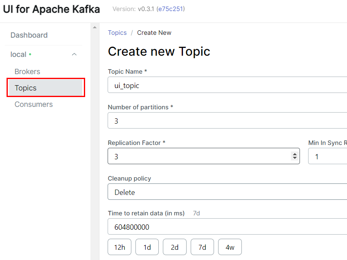Click the Min In Sync Replicas field
Image resolution: width=347 pixels, height=260 pixels.
tap(328, 156)
